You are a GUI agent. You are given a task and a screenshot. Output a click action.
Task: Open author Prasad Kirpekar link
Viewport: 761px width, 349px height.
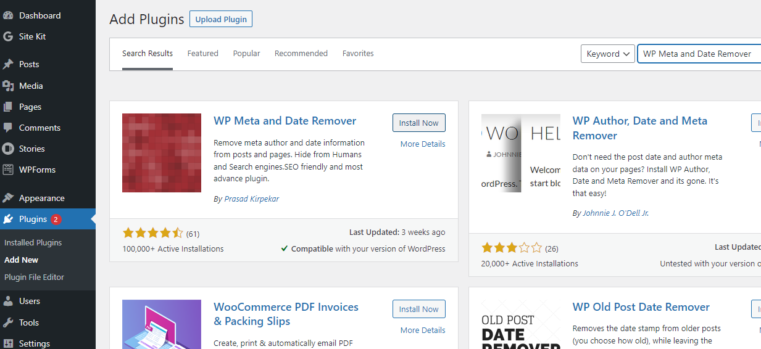[252, 199]
